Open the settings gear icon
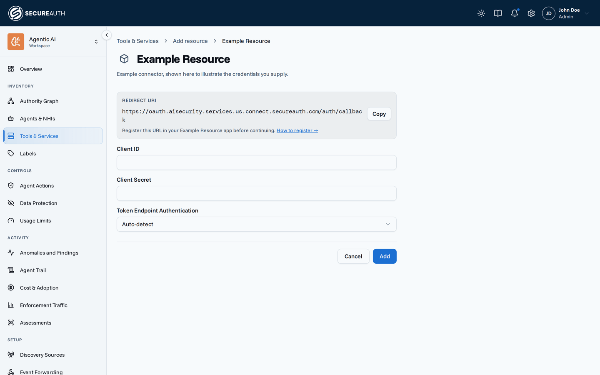 [x=531, y=13]
